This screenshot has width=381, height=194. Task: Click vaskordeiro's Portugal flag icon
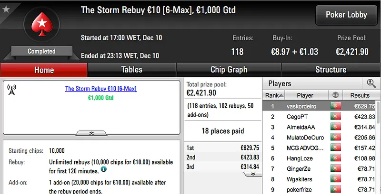[x=336, y=106]
